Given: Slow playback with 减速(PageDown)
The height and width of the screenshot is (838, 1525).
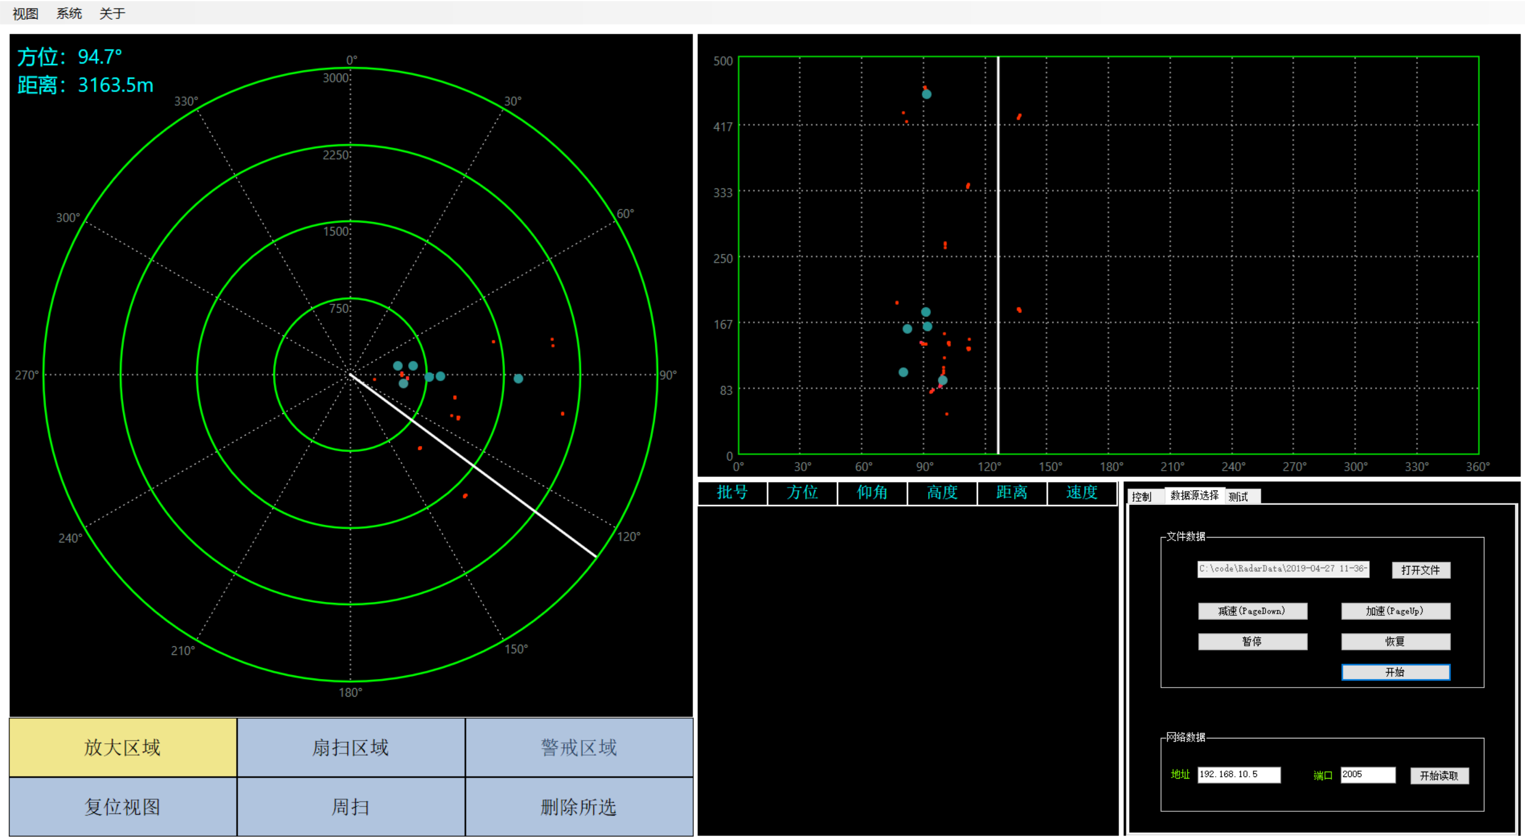Looking at the screenshot, I should pos(1252,611).
